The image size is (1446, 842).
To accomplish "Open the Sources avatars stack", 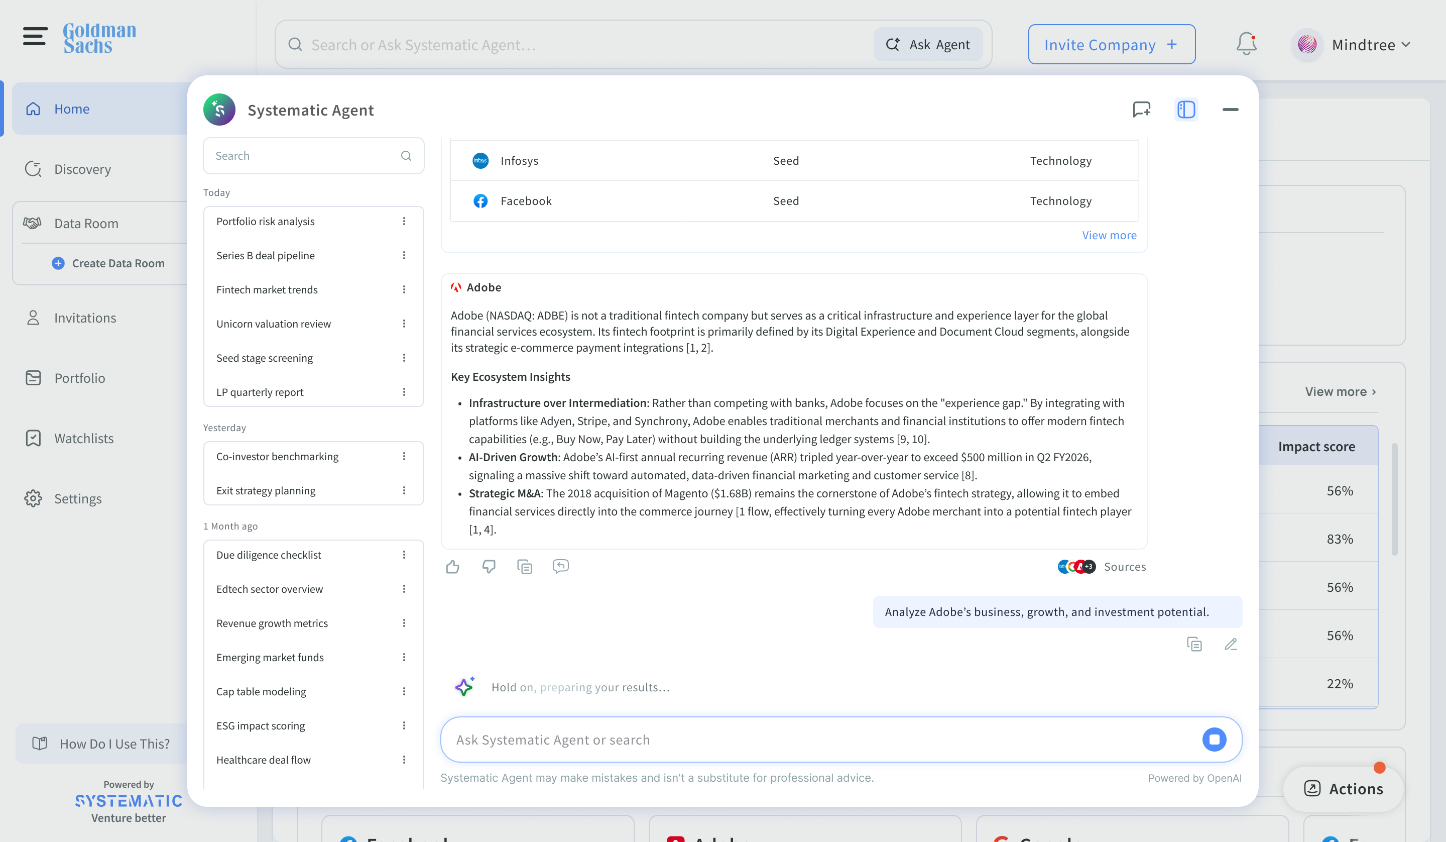I will coord(1076,567).
